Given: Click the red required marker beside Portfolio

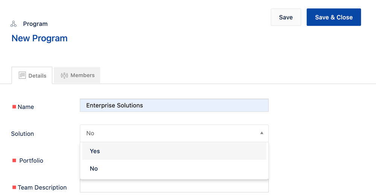Looking at the screenshot, I should point(14,161).
